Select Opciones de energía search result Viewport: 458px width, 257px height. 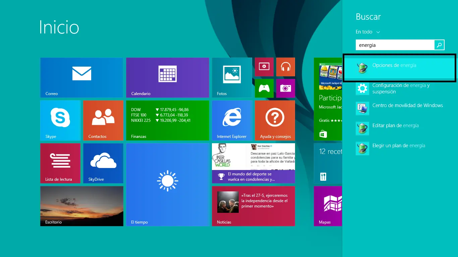click(399, 69)
